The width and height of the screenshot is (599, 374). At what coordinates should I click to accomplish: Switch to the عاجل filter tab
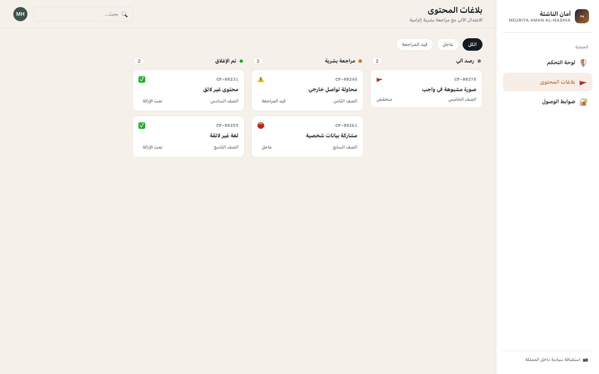448,44
